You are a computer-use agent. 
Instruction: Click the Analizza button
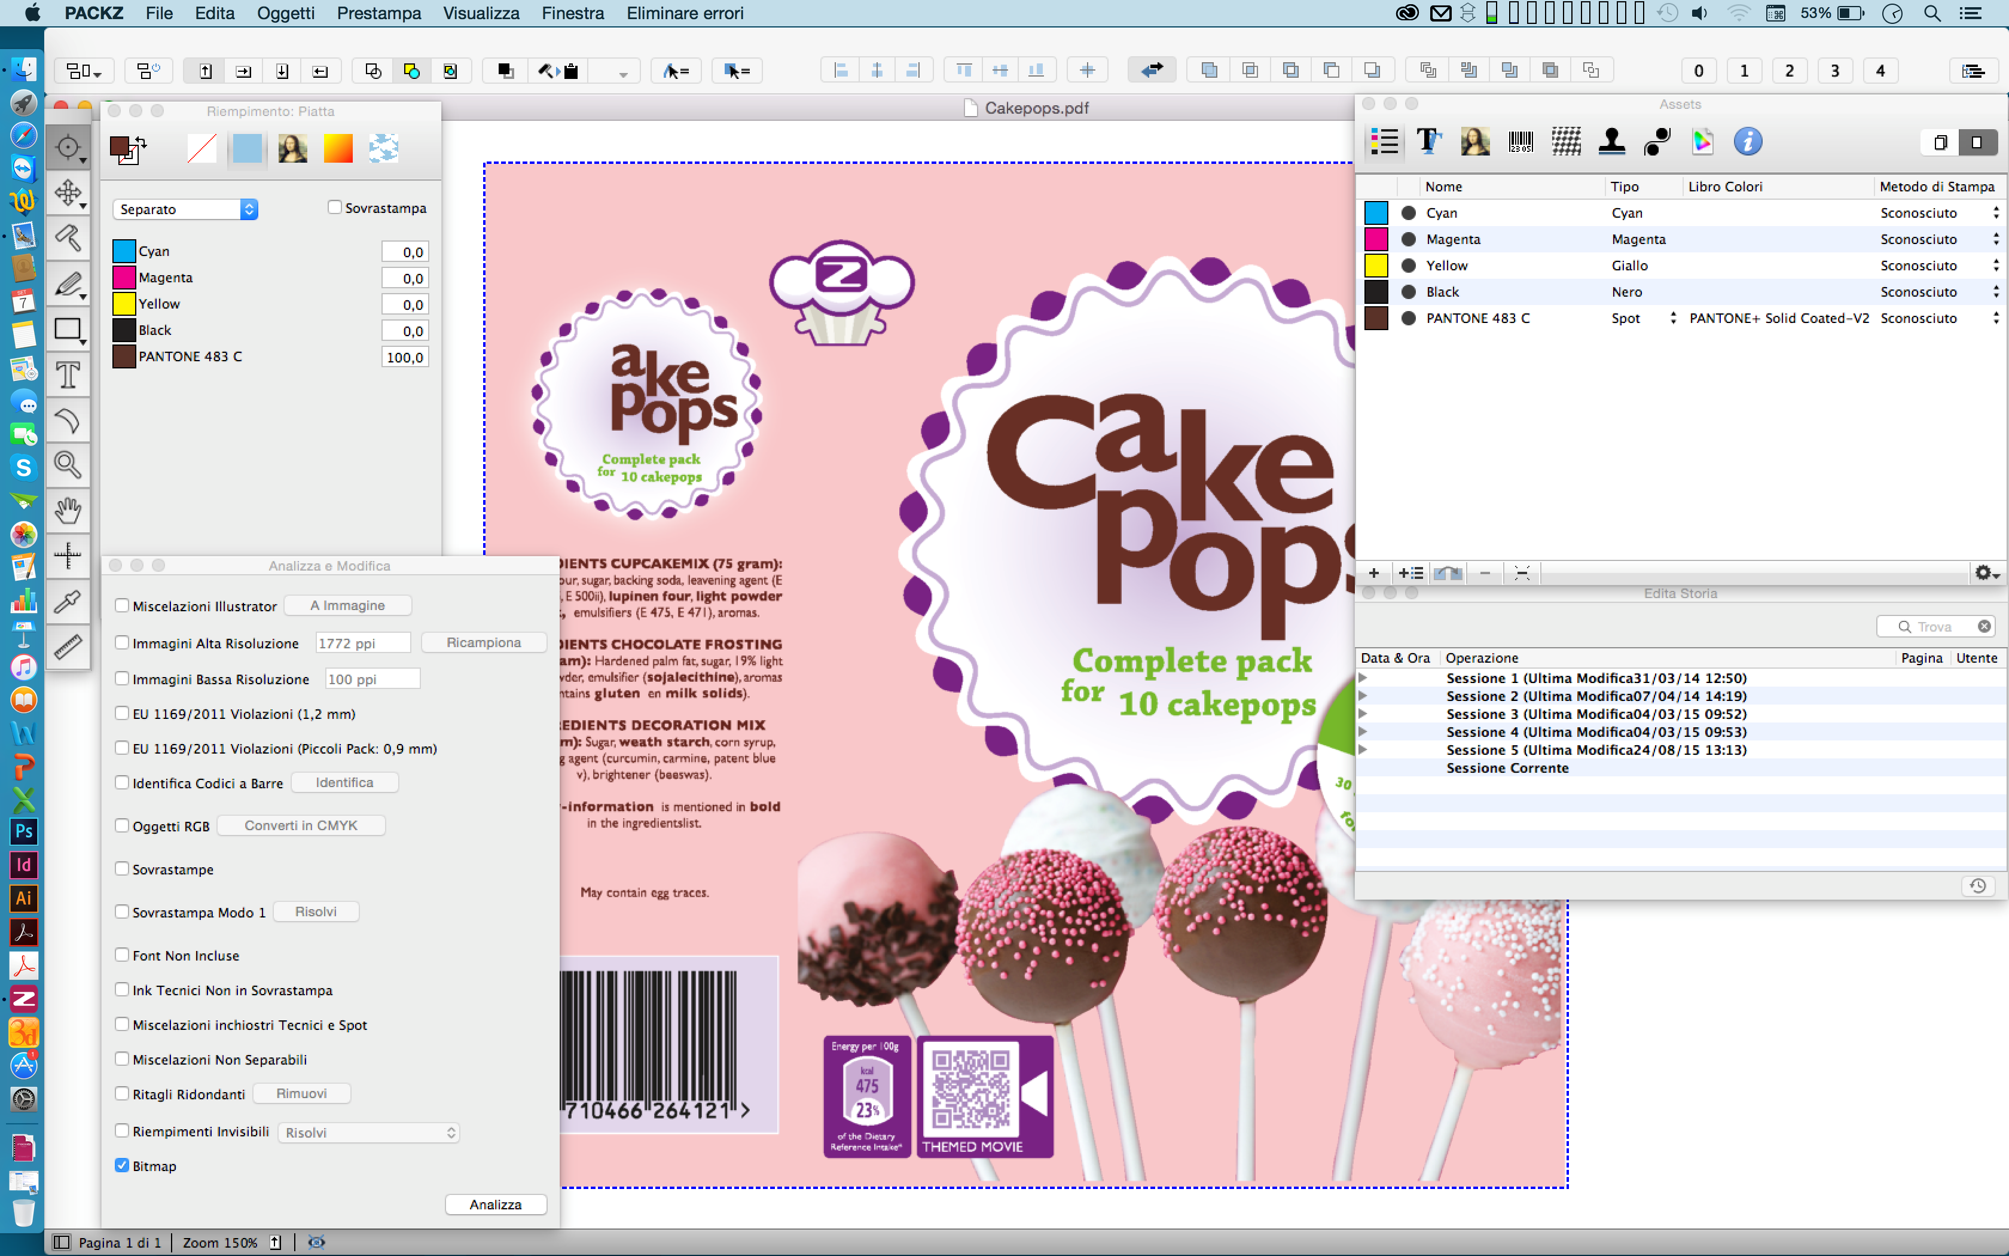(496, 1205)
